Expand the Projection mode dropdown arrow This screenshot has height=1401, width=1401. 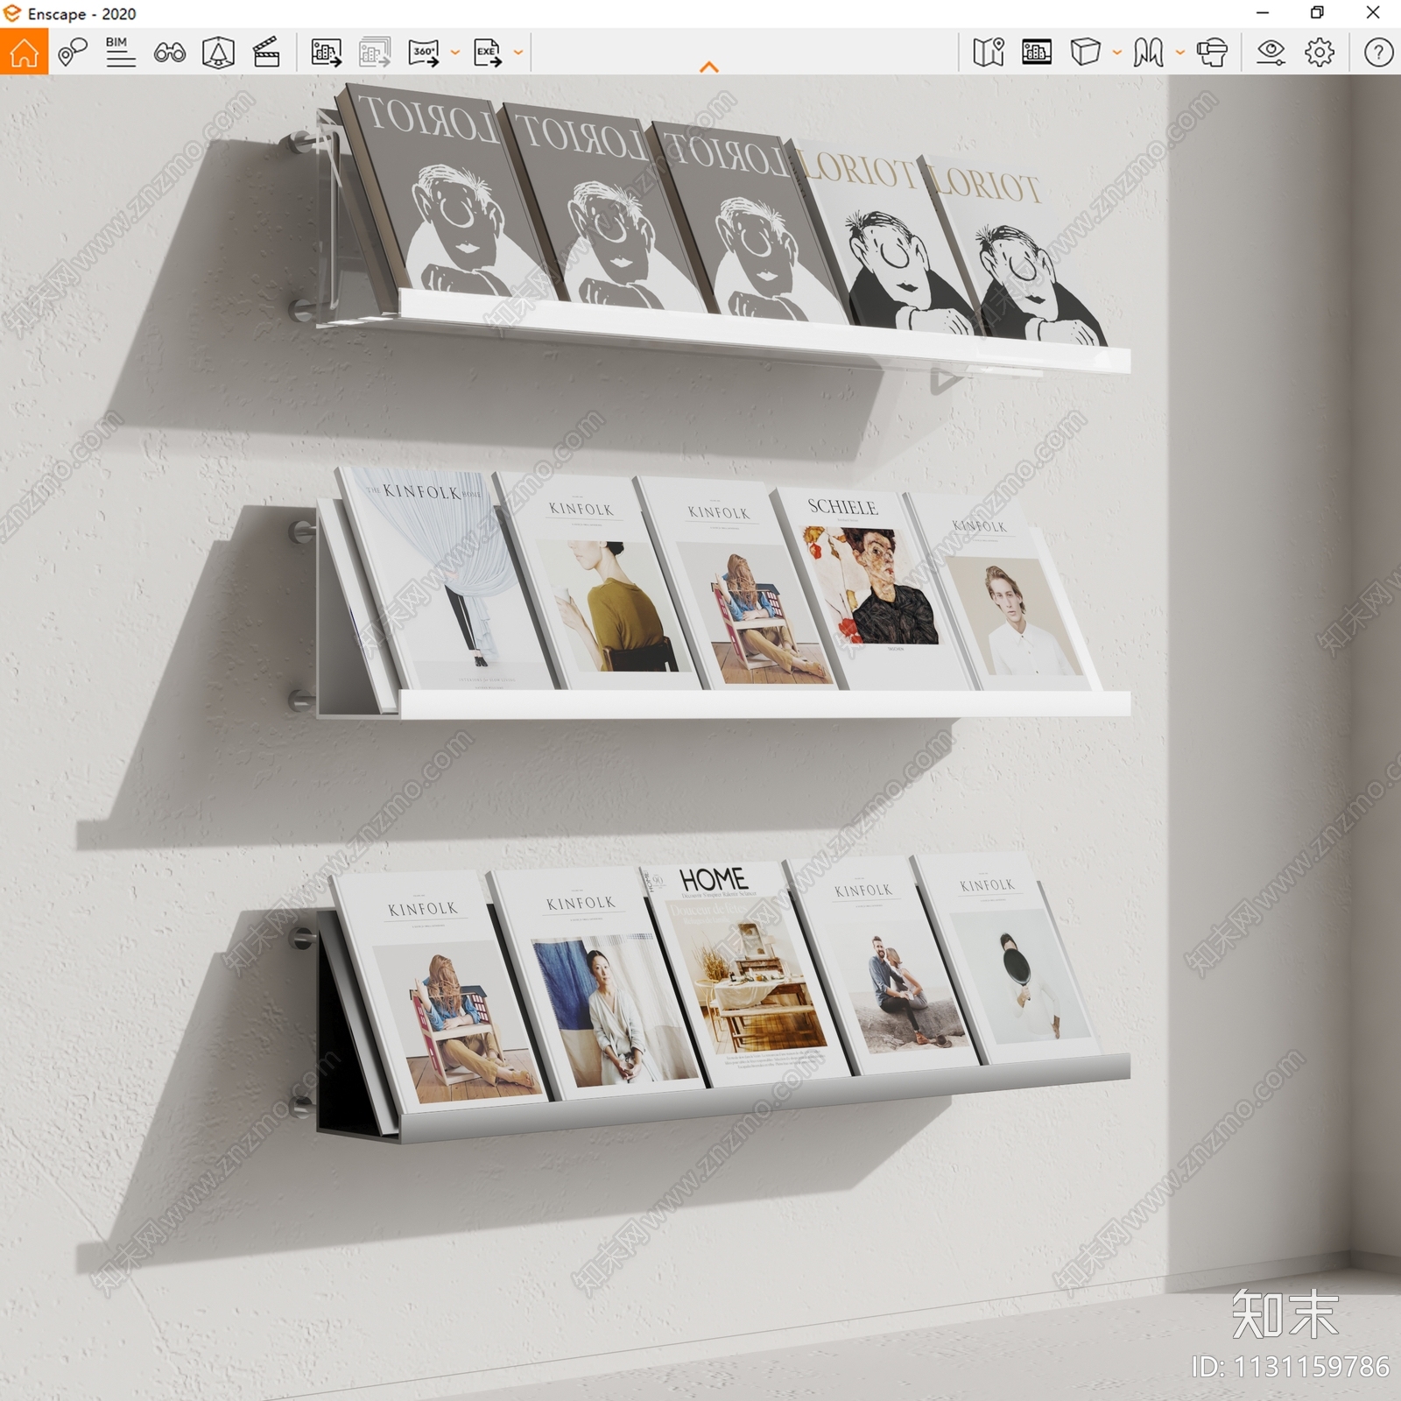point(1116,53)
